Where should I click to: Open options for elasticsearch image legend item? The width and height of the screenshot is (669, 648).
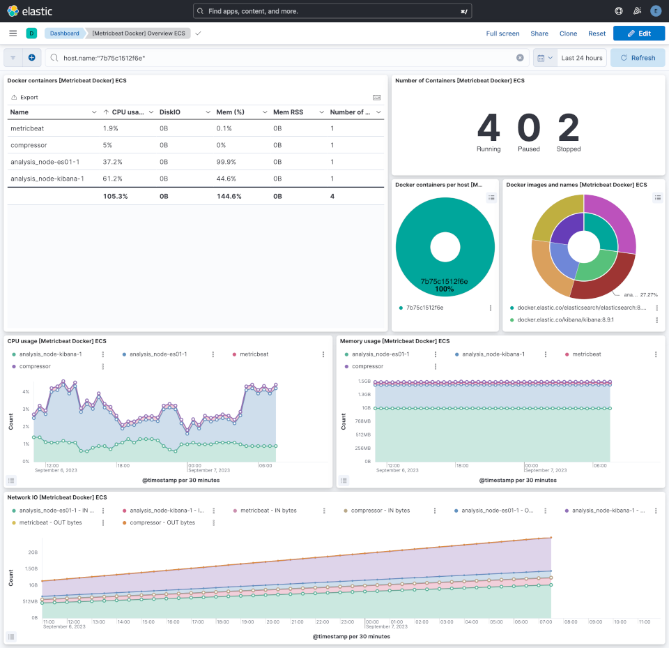(x=656, y=308)
